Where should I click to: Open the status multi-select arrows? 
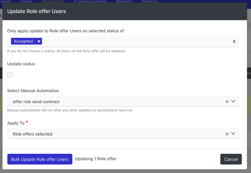click(x=234, y=41)
